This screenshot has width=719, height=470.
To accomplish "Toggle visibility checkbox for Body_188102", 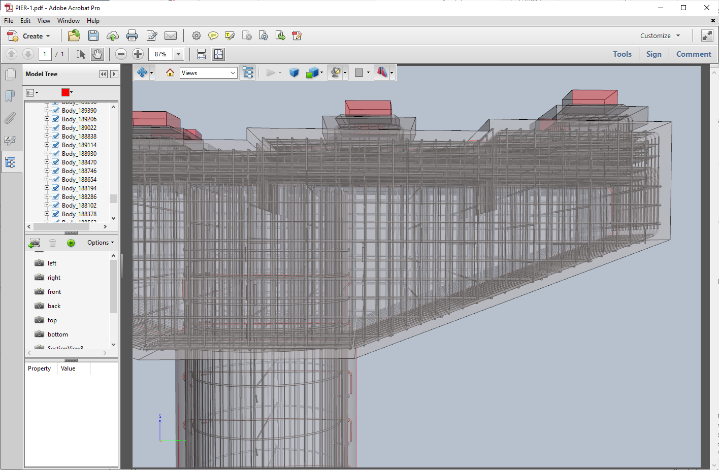I will [x=56, y=205].
